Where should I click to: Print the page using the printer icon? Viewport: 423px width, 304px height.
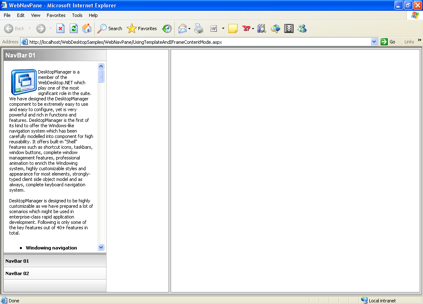tap(199, 28)
